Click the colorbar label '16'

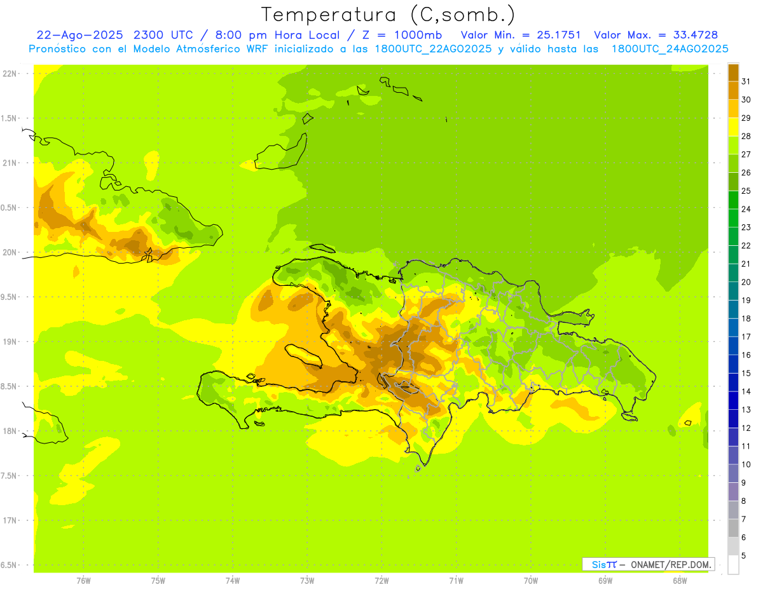[746, 355]
